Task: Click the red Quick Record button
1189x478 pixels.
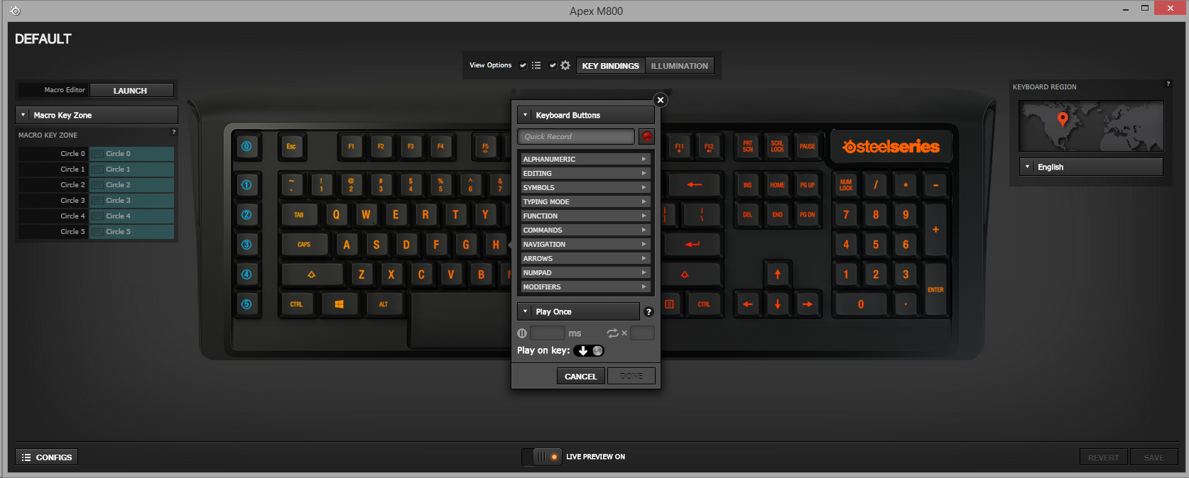Action: coord(646,137)
